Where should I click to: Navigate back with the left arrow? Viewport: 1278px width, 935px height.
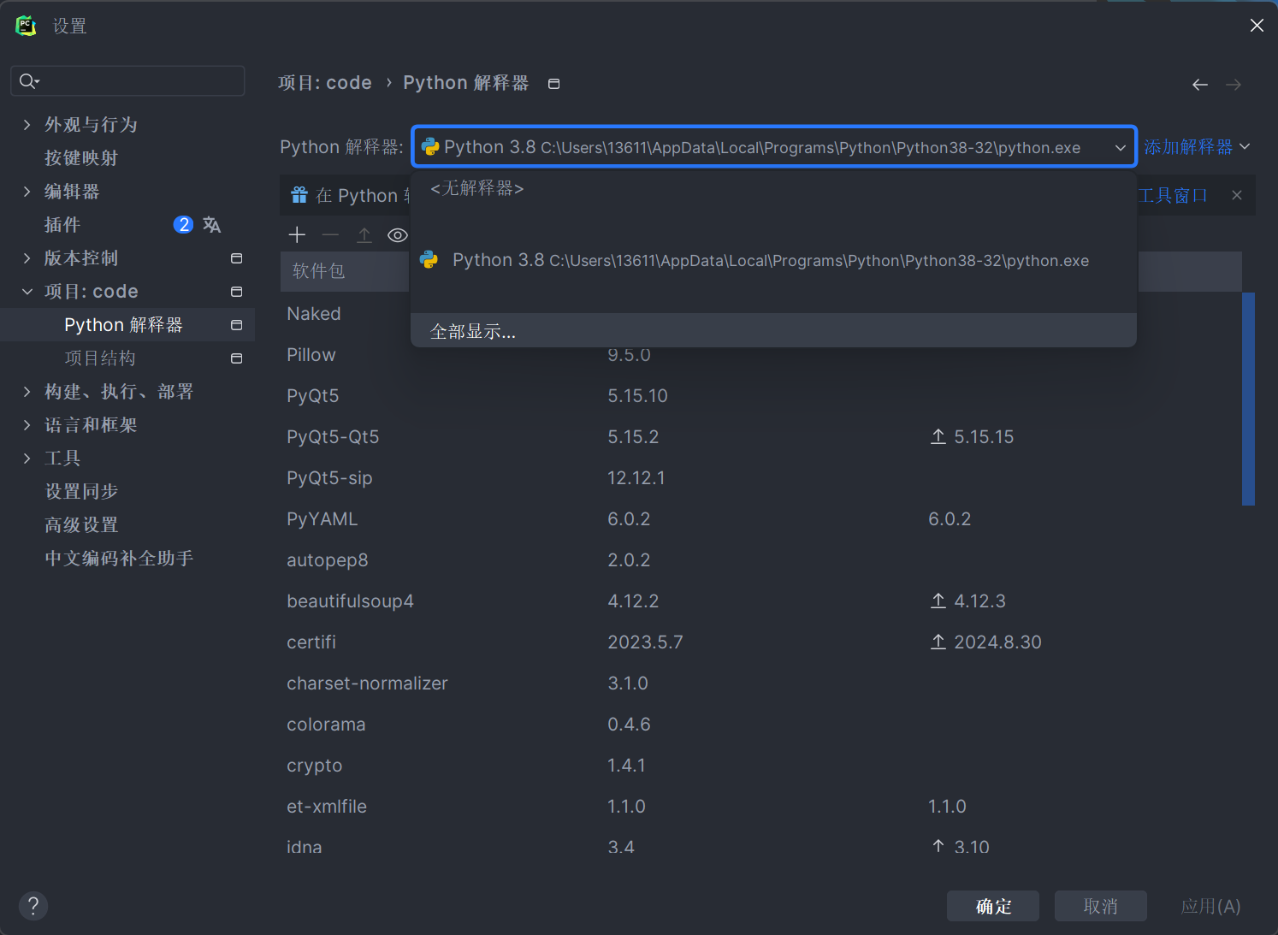coord(1200,85)
